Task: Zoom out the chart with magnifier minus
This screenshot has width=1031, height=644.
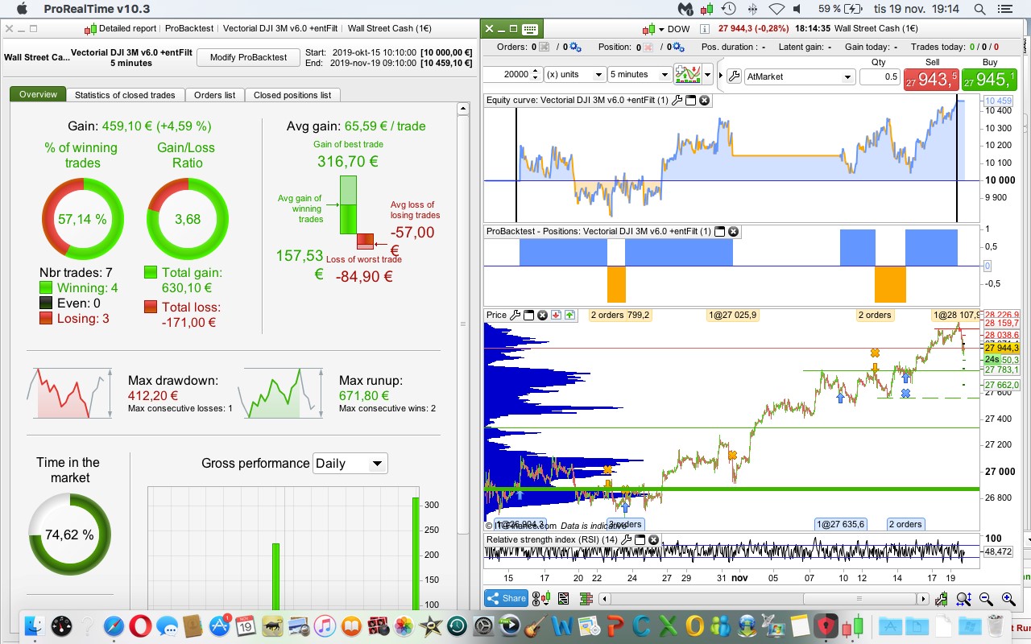Action: 986,598
